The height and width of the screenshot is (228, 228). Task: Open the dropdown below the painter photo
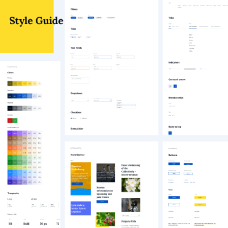coord(131,216)
